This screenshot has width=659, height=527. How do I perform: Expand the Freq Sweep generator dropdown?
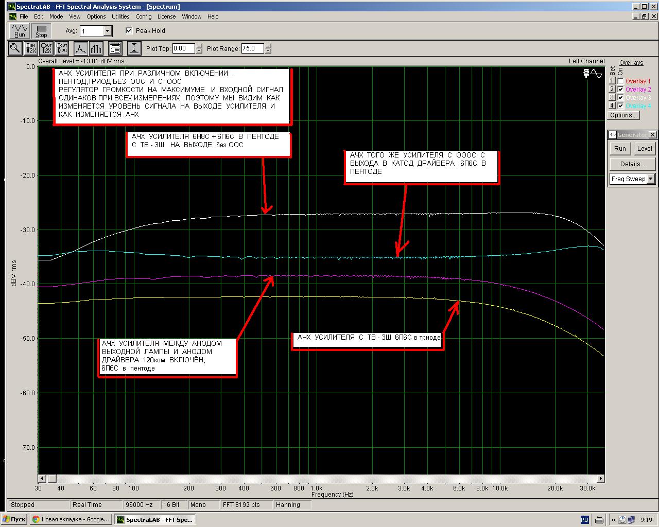click(651, 179)
